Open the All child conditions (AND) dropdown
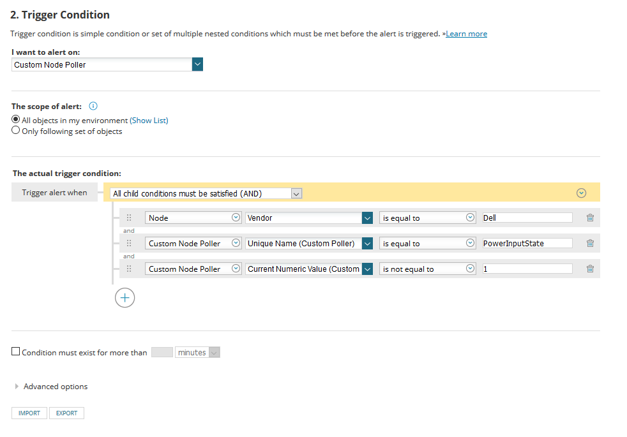The height and width of the screenshot is (437, 627). coord(296,193)
